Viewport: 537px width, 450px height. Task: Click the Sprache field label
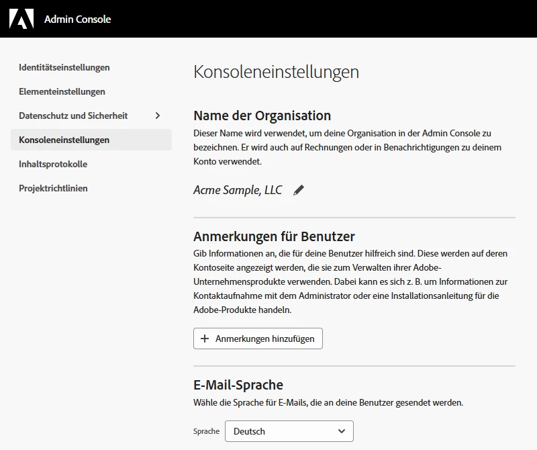[x=206, y=431]
